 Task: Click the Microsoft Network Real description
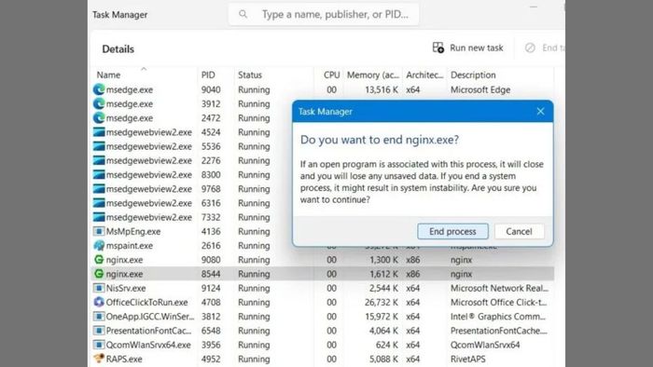click(499, 288)
